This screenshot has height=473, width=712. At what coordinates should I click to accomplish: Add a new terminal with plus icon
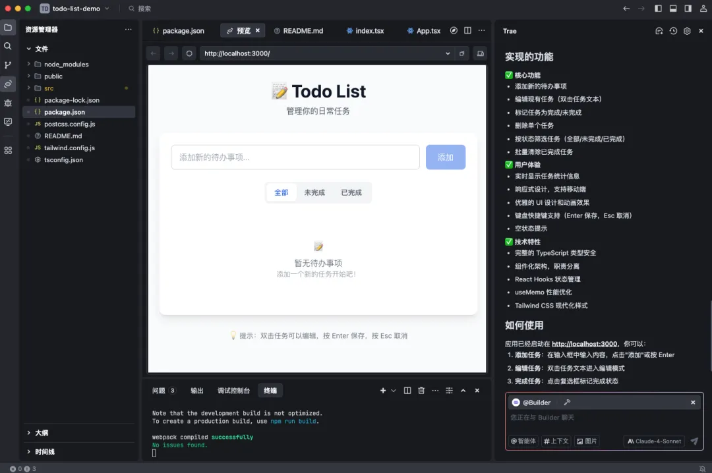click(383, 391)
